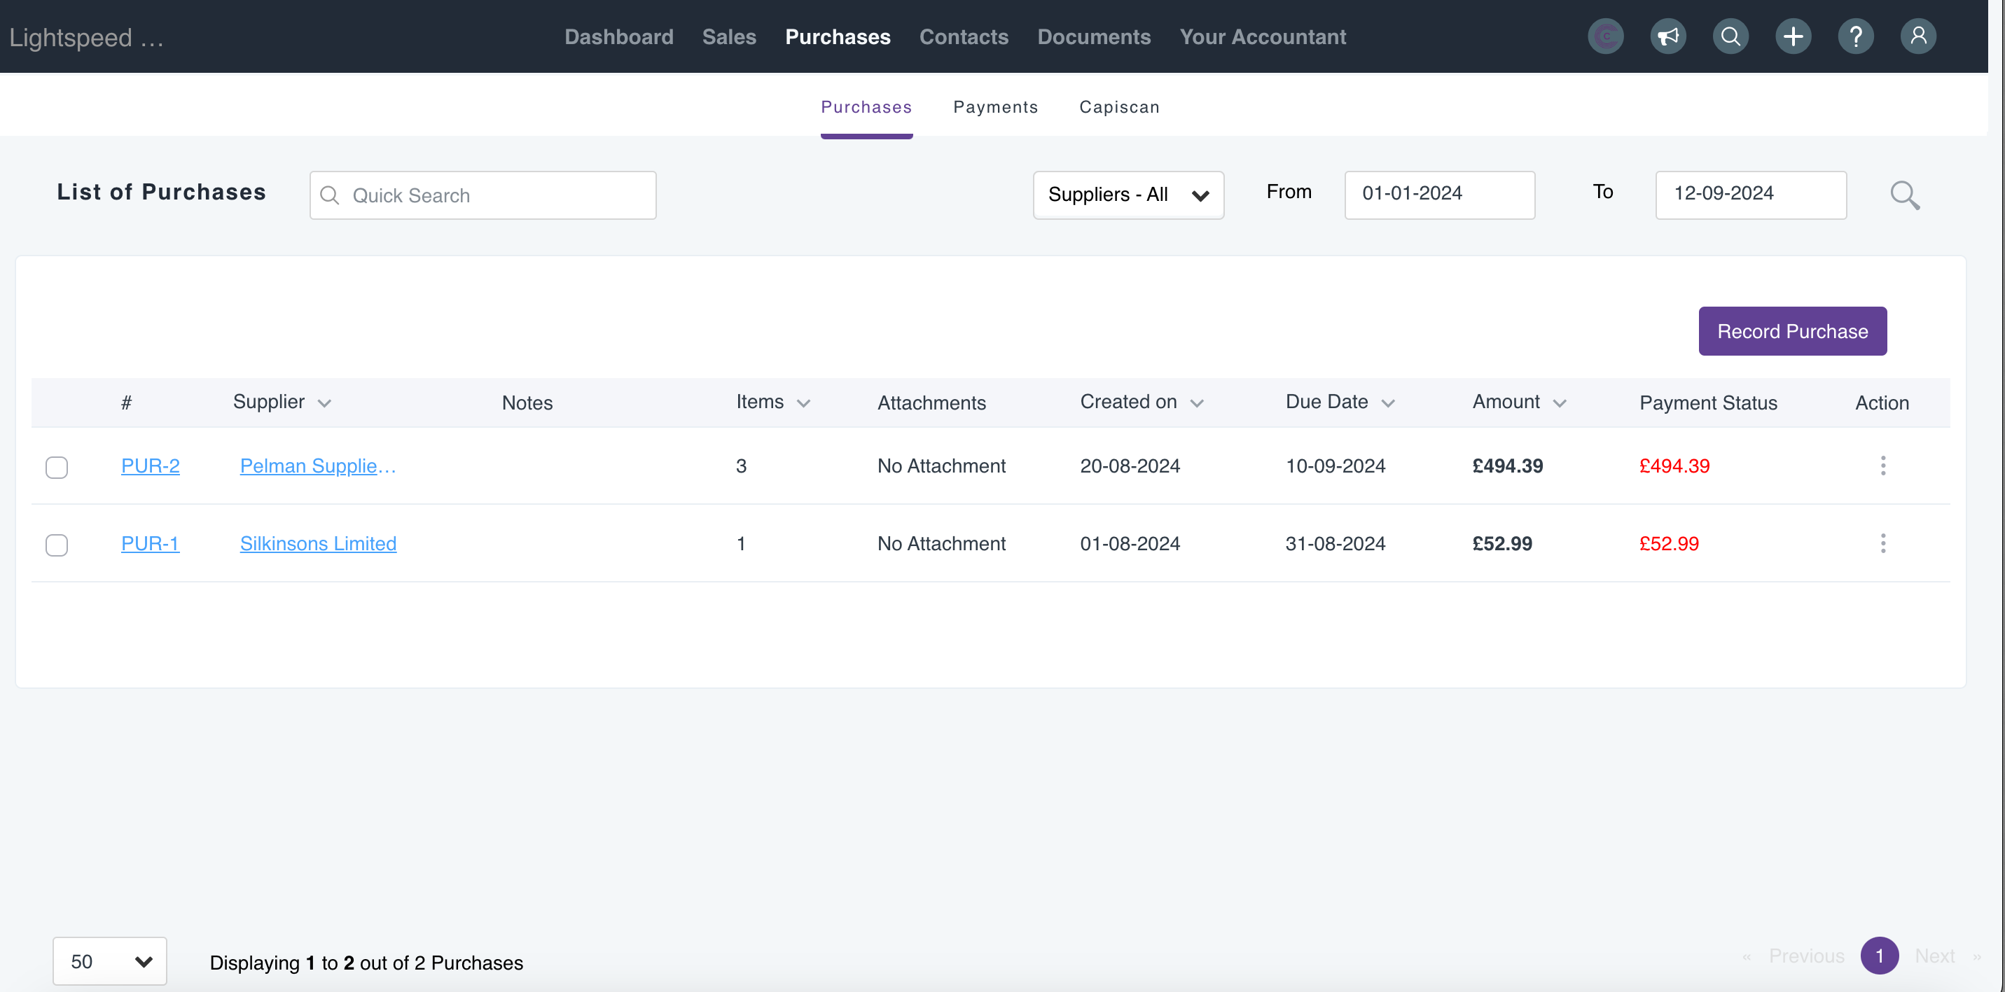Click the megaphone announcements icon

[x=1667, y=36]
